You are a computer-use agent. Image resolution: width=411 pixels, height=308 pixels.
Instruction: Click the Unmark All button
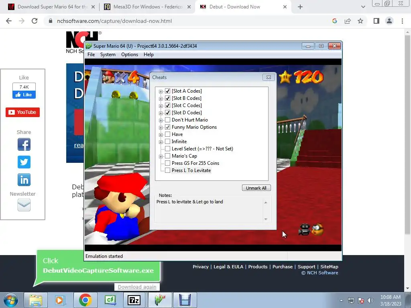(x=256, y=188)
